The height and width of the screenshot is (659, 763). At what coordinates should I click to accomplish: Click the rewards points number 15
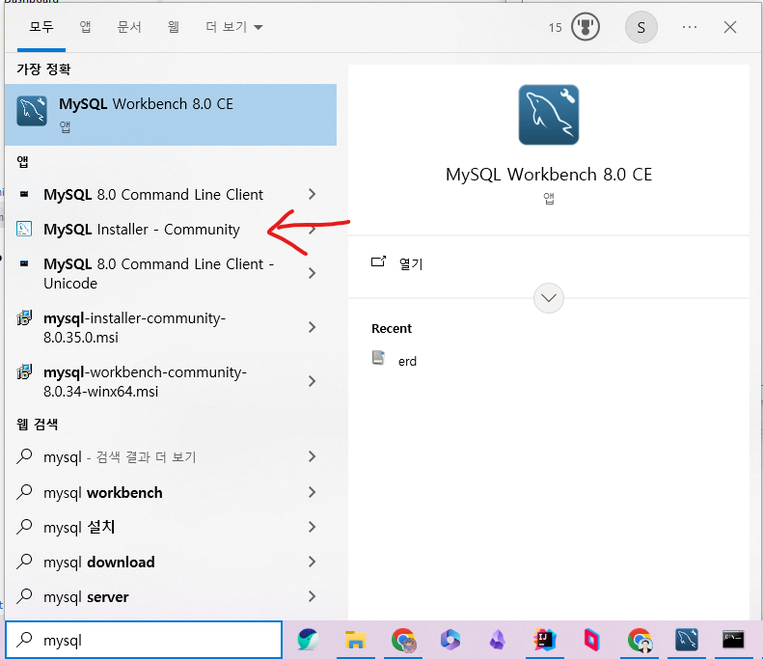click(555, 27)
